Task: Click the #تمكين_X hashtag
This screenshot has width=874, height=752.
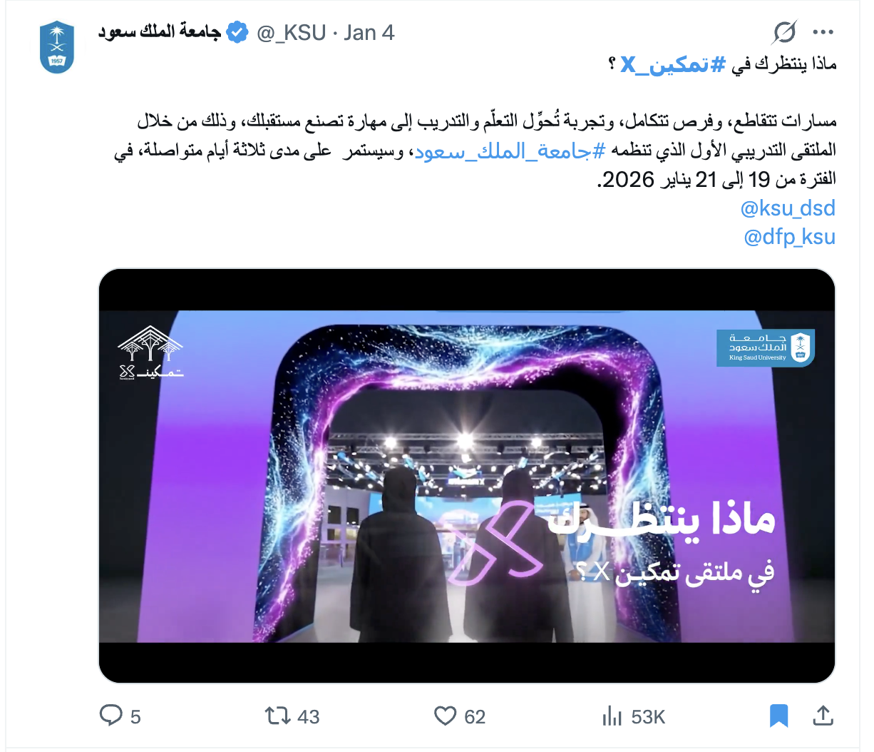Action: pyautogui.click(x=664, y=64)
